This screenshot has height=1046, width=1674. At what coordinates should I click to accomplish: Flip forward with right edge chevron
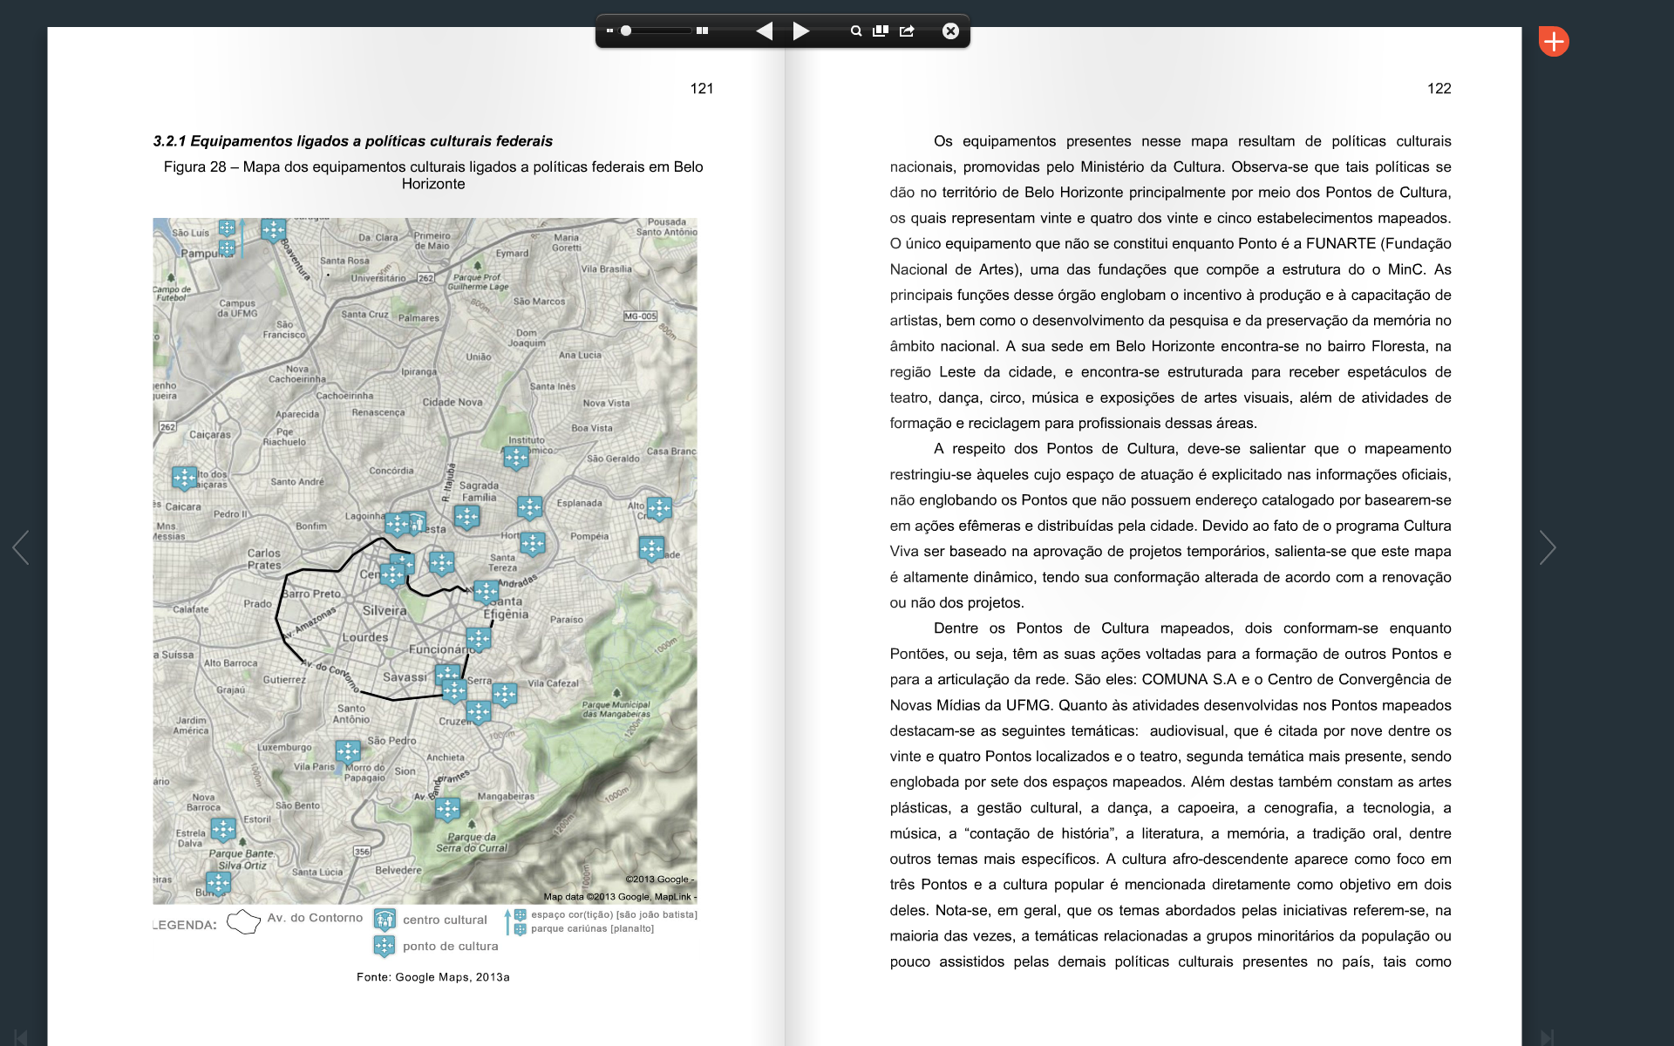click(1548, 547)
